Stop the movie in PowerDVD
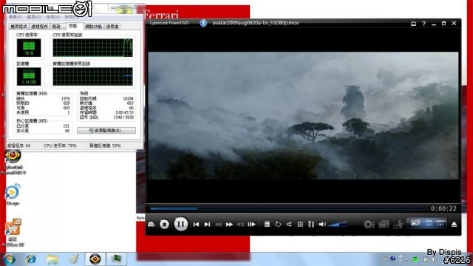Screen dimensions: 473x266 [x=164, y=224]
